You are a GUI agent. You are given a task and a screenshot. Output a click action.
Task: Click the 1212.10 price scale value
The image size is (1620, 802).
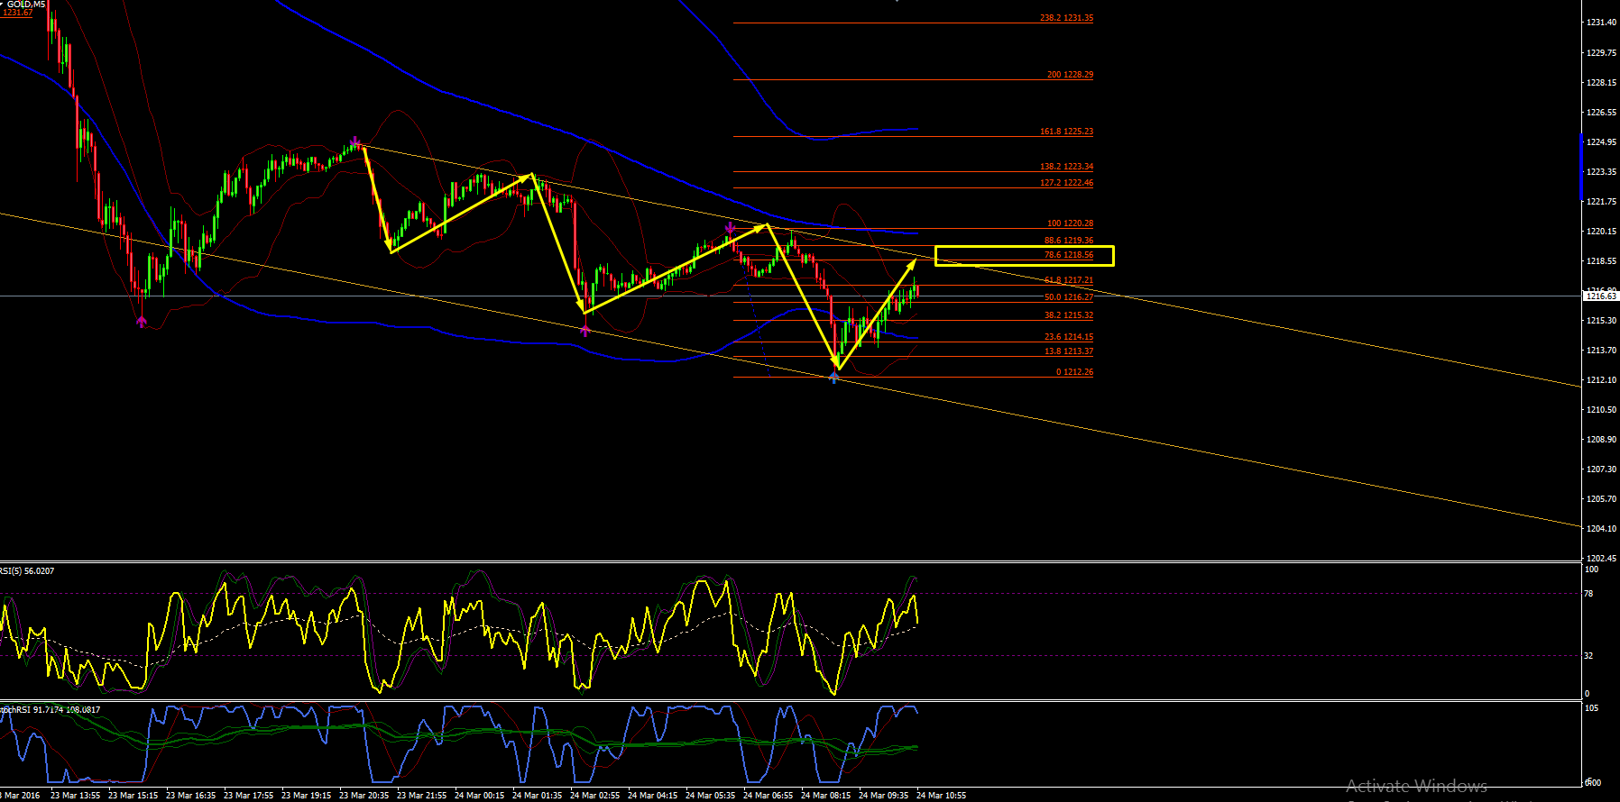coord(1601,380)
